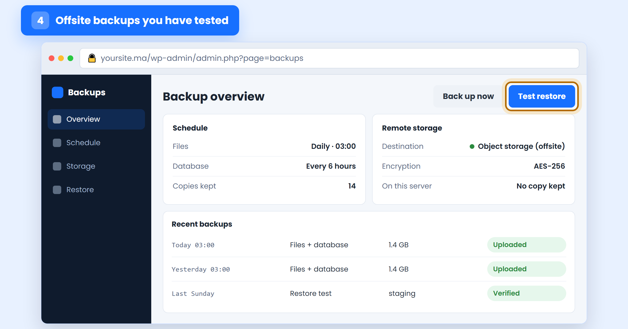Click the Daily · 03:00 files value
This screenshot has height=329, width=628.
pyautogui.click(x=333, y=146)
